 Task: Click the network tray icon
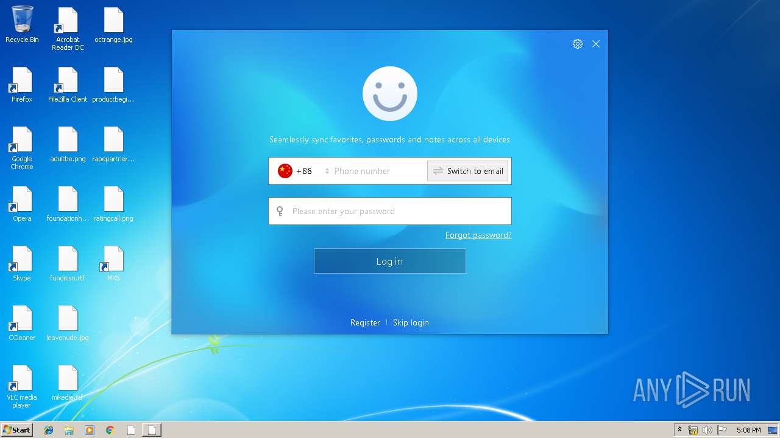coord(693,430)
